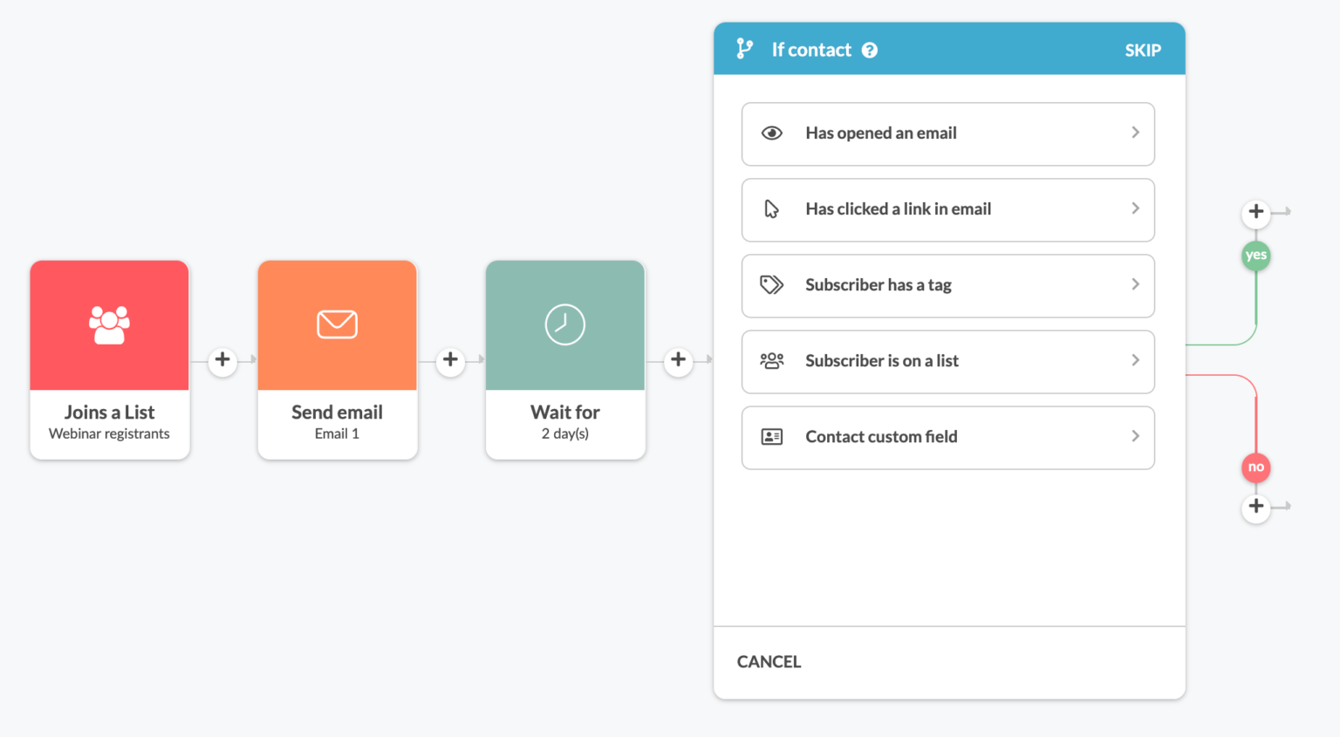
Task: Click the envelope icon on Send email
Action: point(337,324)
